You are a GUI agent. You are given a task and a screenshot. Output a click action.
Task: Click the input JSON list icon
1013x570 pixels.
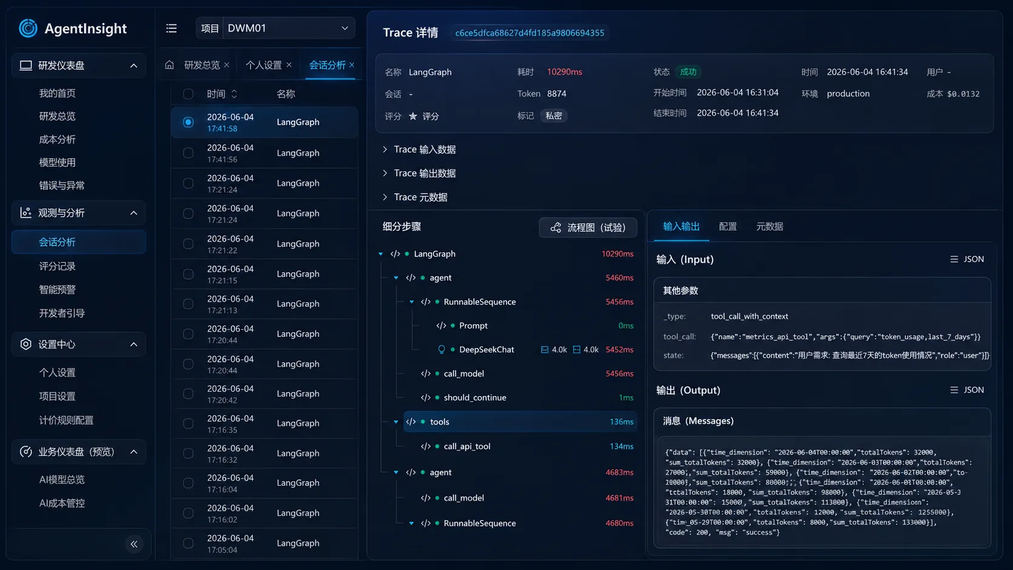tap(954, 259)
